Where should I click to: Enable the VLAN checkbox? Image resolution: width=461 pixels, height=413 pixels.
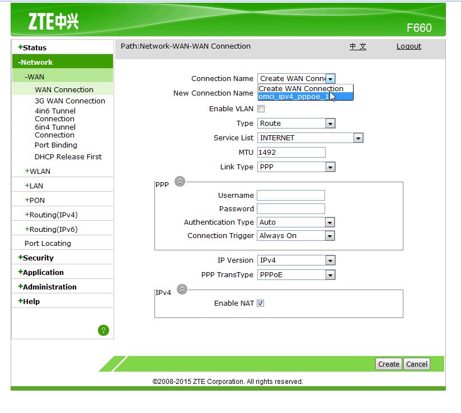click(260, 108)
